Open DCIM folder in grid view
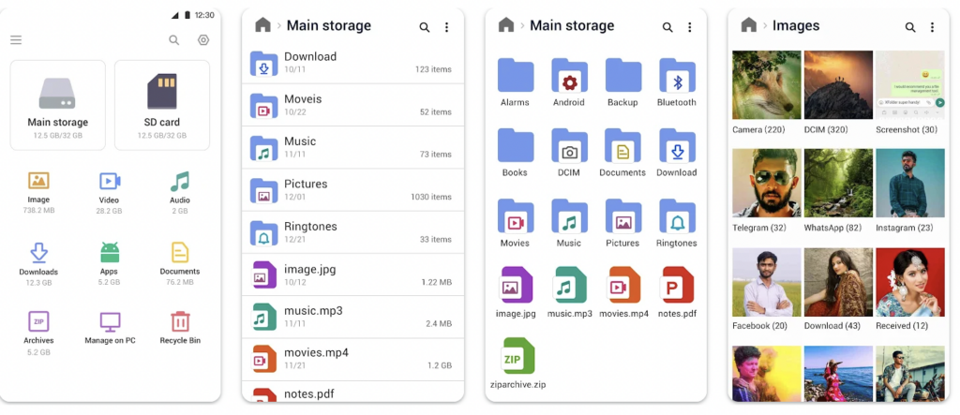Screen dimensions: 960x415 [x=569, y=153]
